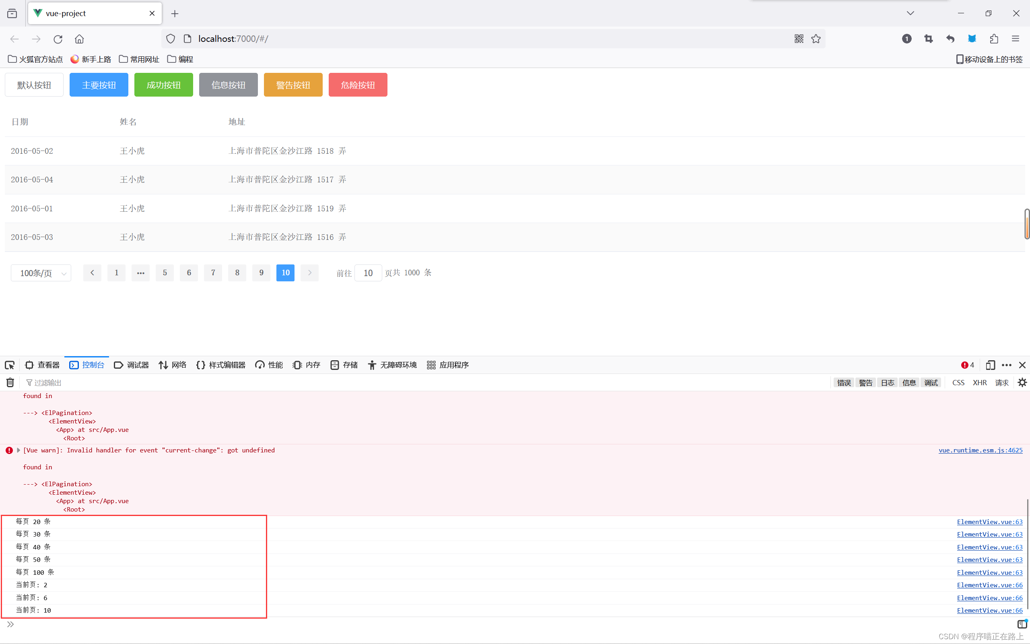Go to the browser home page
This screenshot has height=644, width=1030.
[79, 39]
